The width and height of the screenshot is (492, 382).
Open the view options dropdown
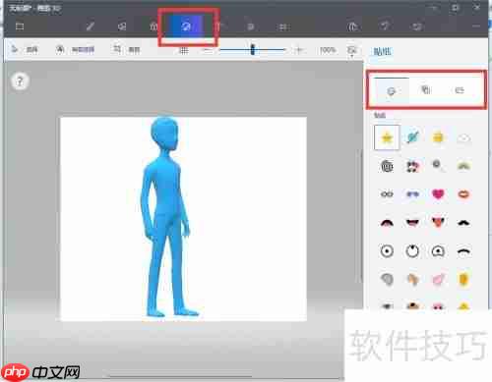pyautogui.click(x=352, y=51)
